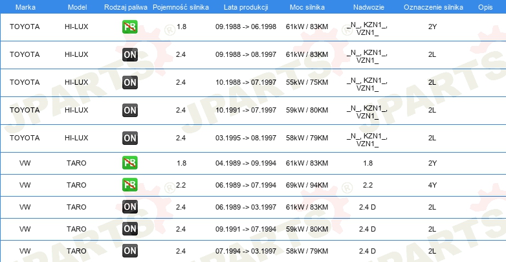Click the ON diesel icon in the 10.1991 -> 07.1997 row
This screenshot has width=506, height=262.
coord(129,110)
